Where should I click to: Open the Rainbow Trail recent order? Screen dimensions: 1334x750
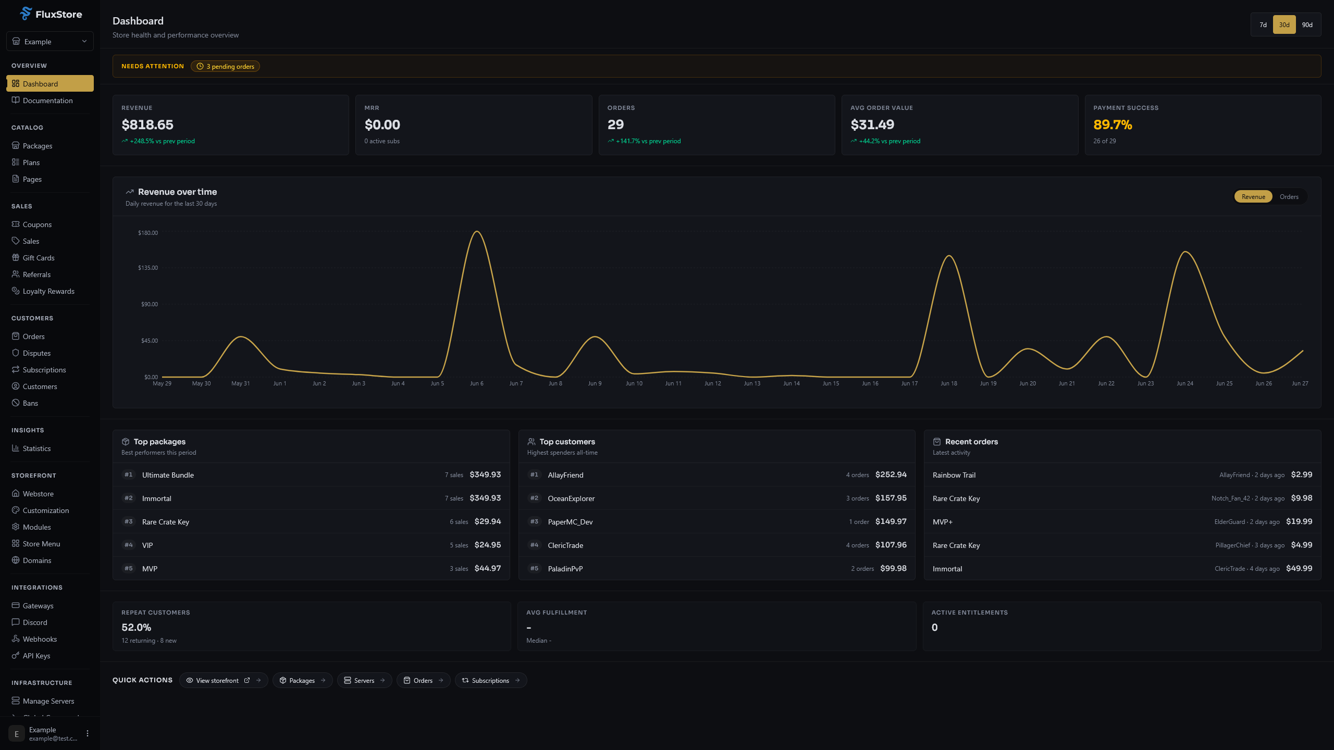click(1122, 475)
